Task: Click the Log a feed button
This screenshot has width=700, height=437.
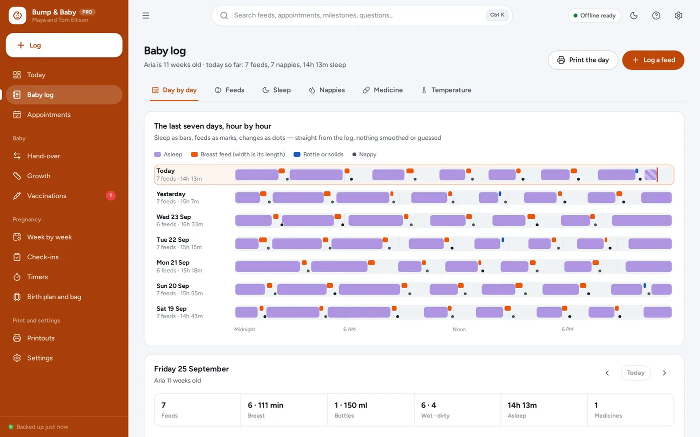Action: pos(653,60)
